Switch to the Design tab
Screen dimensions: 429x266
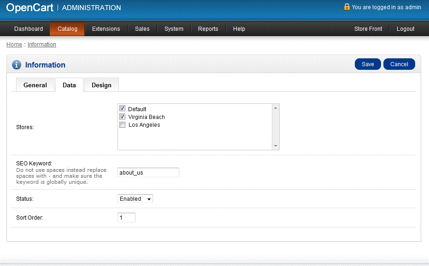[x=101, y=85]
